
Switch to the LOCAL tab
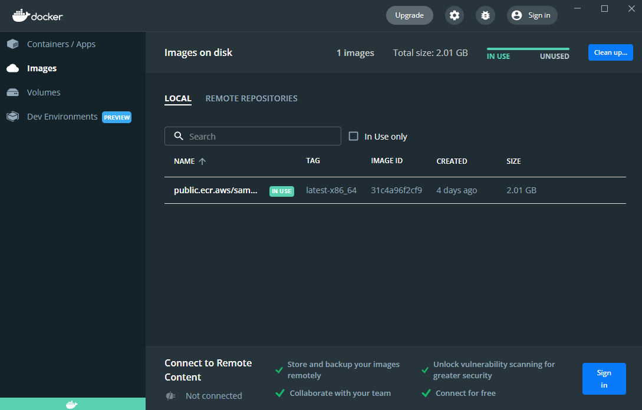(x=178, y=98)
